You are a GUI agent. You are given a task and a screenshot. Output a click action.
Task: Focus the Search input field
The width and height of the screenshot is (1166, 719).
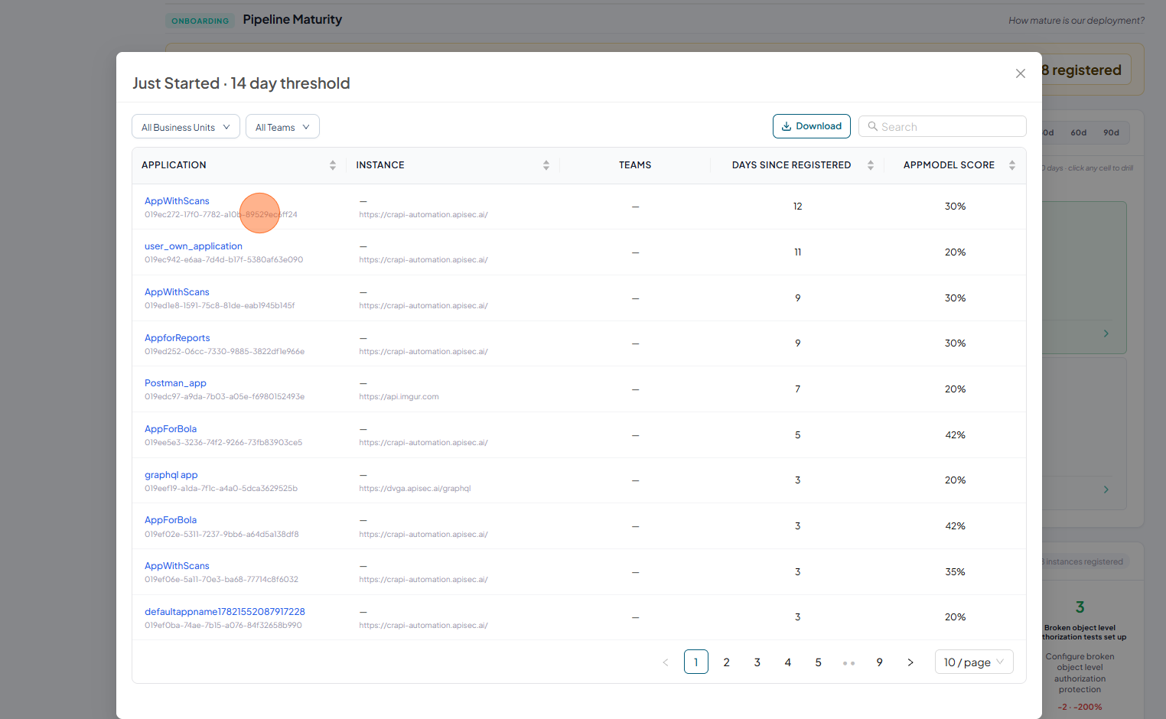(x=943, y=126)
